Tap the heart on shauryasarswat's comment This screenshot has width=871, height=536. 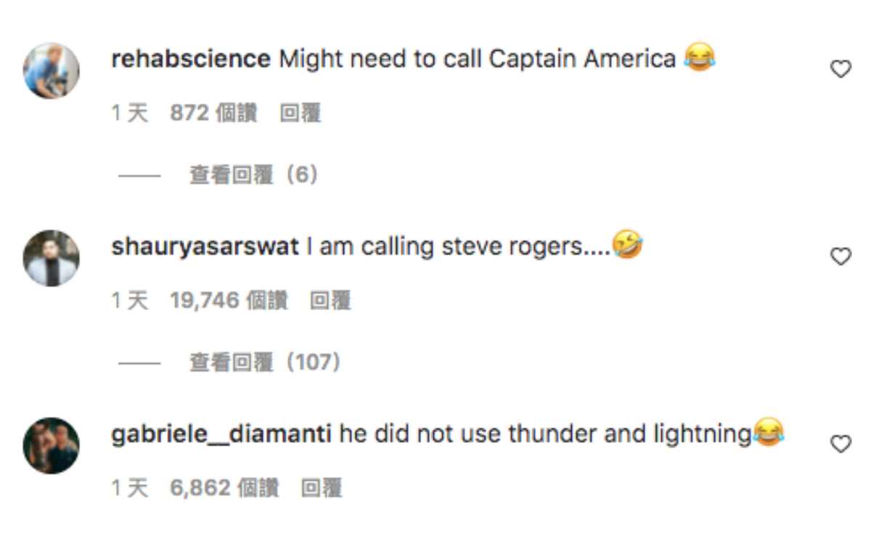pos(840,256)
